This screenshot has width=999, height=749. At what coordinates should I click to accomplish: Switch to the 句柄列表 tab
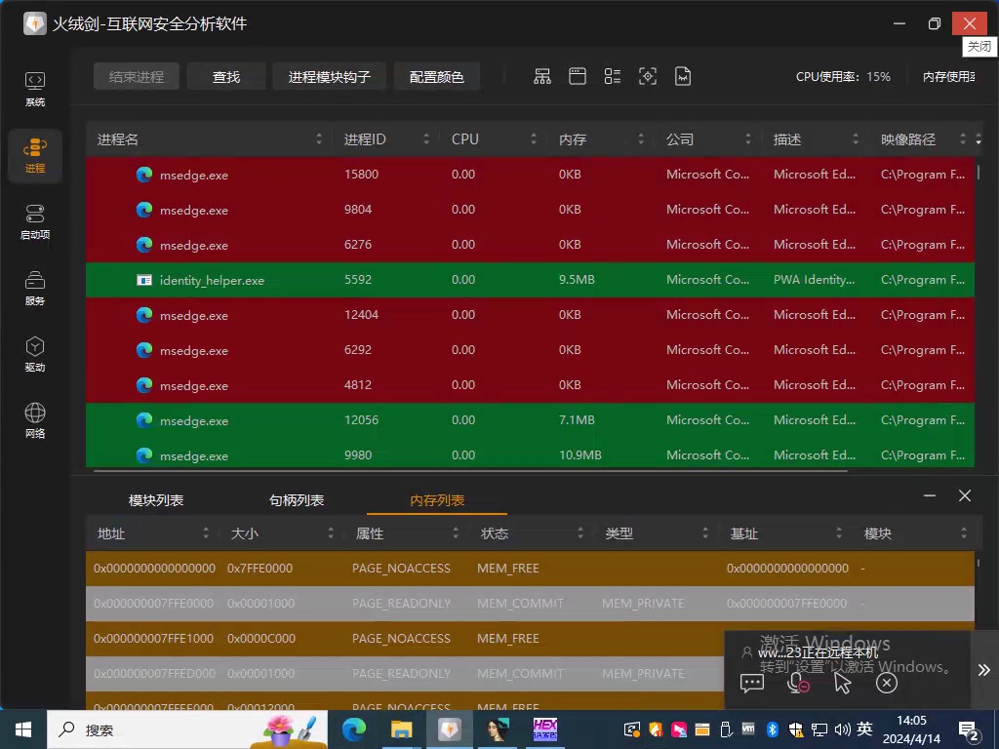297,500
